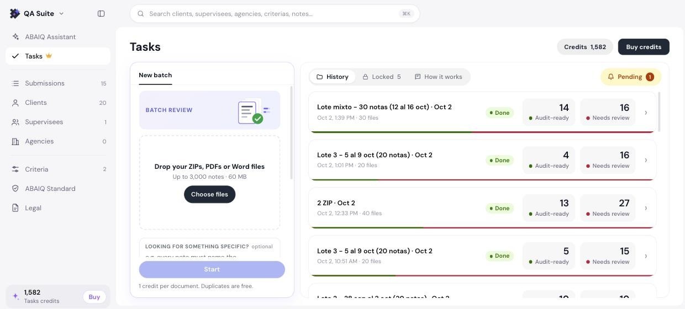Open the Pending notifications button
Image resolution: width=685 pixels, height=309 pixels.
coord(631,77)
